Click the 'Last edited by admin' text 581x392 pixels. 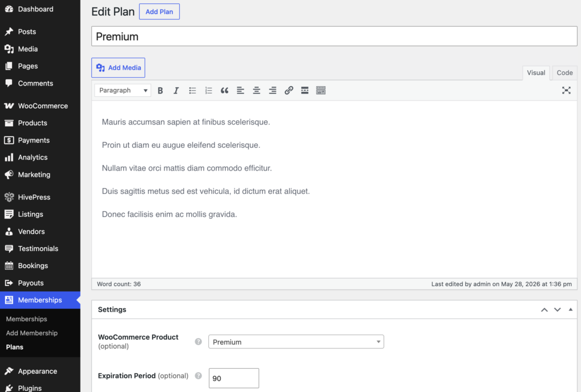point(502,284)
